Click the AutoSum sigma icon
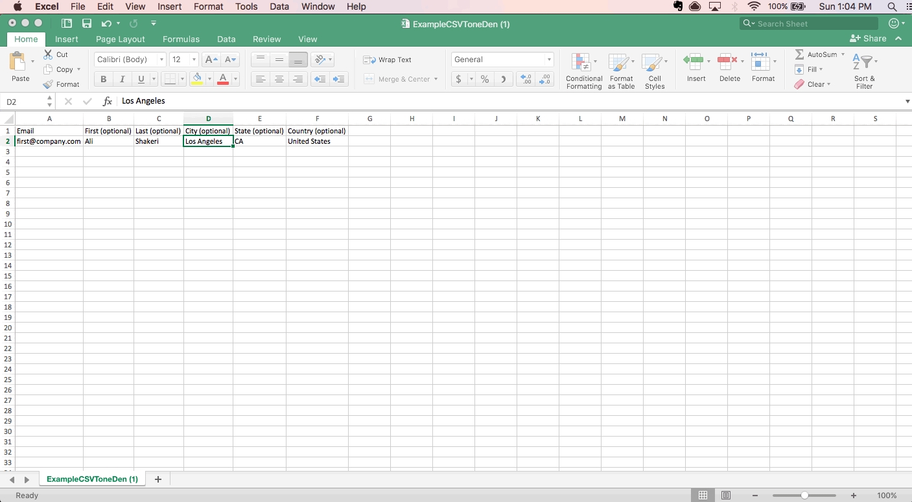912x502 pixels. [x=799, y=54]
